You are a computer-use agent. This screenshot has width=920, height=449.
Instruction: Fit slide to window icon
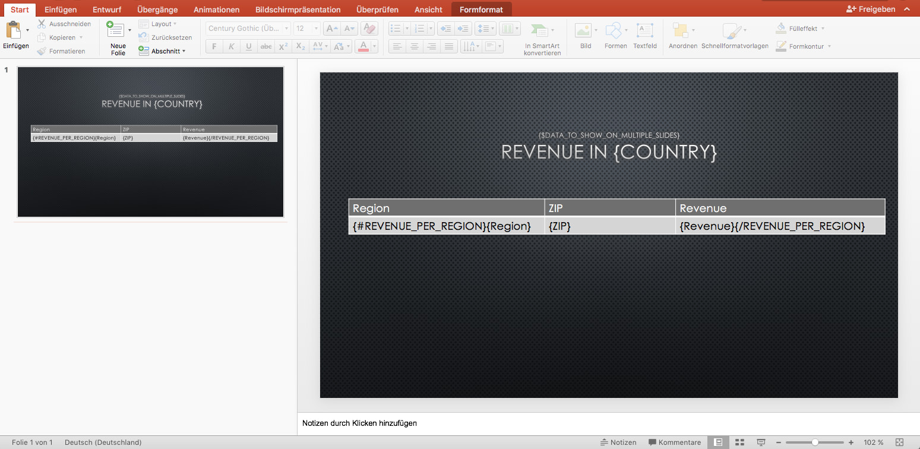(x=899, y=442)
